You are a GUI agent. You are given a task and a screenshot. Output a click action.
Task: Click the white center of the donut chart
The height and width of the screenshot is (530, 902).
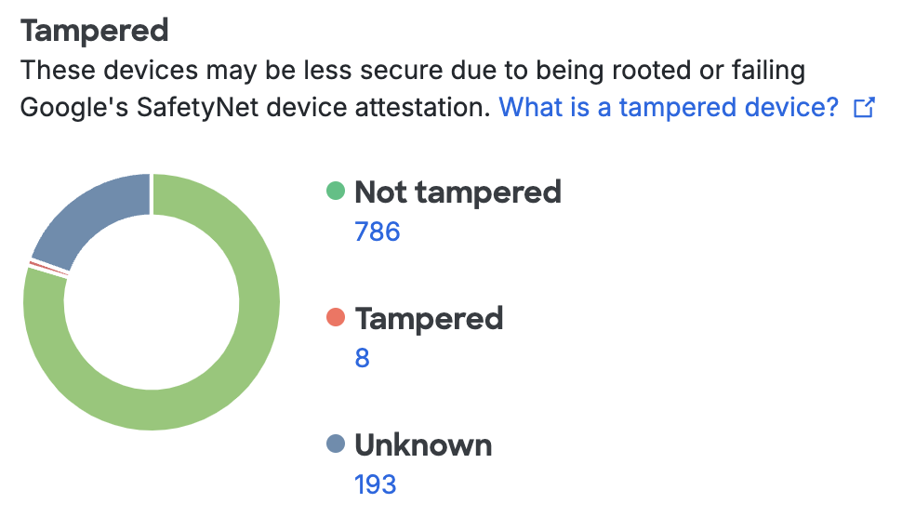tap(152, 302)
